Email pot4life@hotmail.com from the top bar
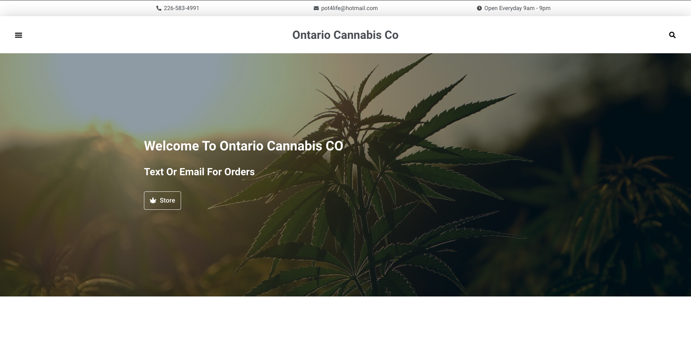The width and height of the screenshot is (691, 349). (x=349, y=8)
